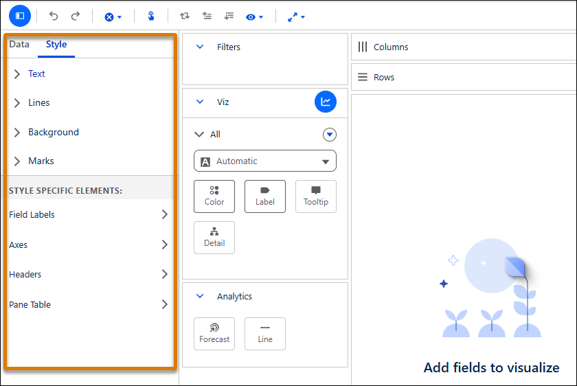Select the Style tab

[x=56, y=45]
